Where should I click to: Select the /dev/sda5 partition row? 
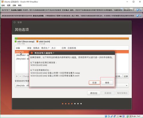pyautogui.click(x=72, y=59)
